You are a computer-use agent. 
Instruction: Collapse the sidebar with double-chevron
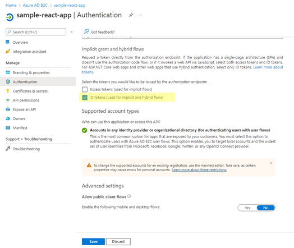tap(71, 32)
